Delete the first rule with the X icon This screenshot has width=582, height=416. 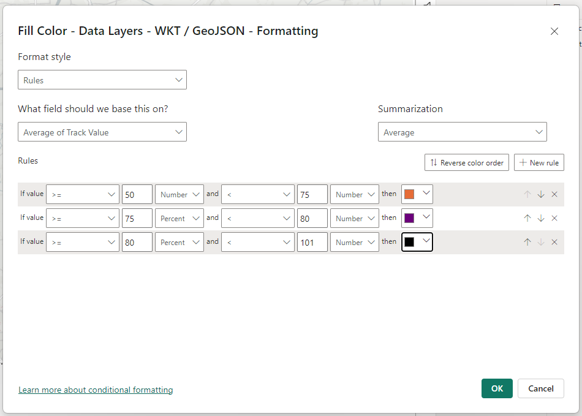pyautogui.click(x=554, y=194)
